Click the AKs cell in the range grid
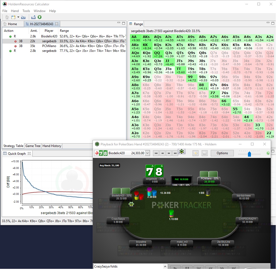The height and width of the screenshot is (271, 279). pos(147,38)
